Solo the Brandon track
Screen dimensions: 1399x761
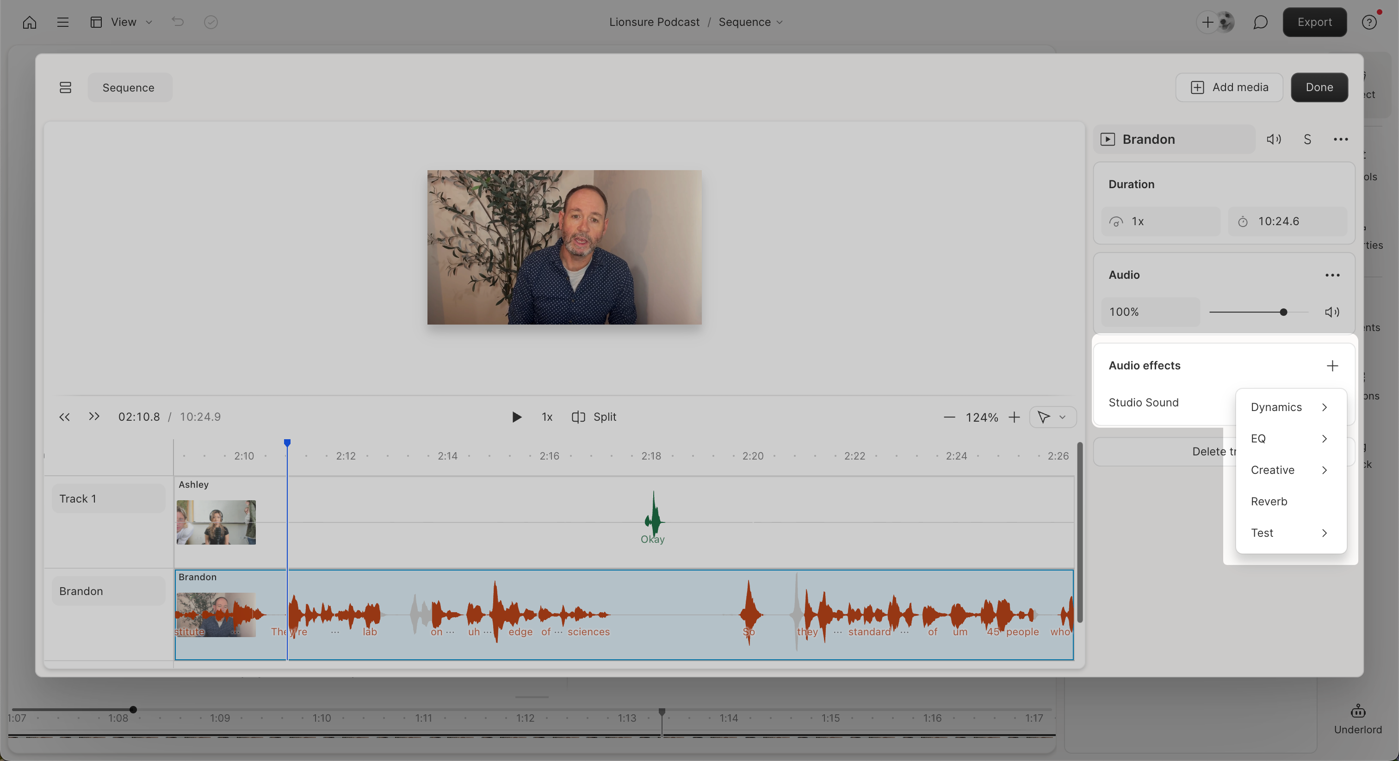(1307, 139)
